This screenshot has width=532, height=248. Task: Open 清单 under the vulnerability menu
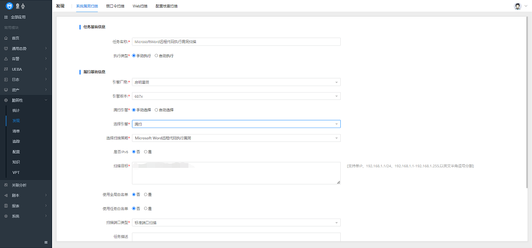16,131
